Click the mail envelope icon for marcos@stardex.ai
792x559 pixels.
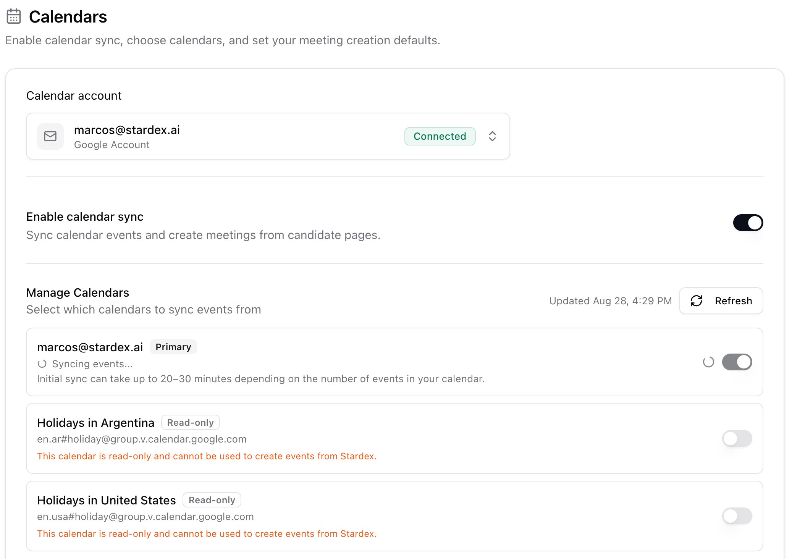pos(50,136)
